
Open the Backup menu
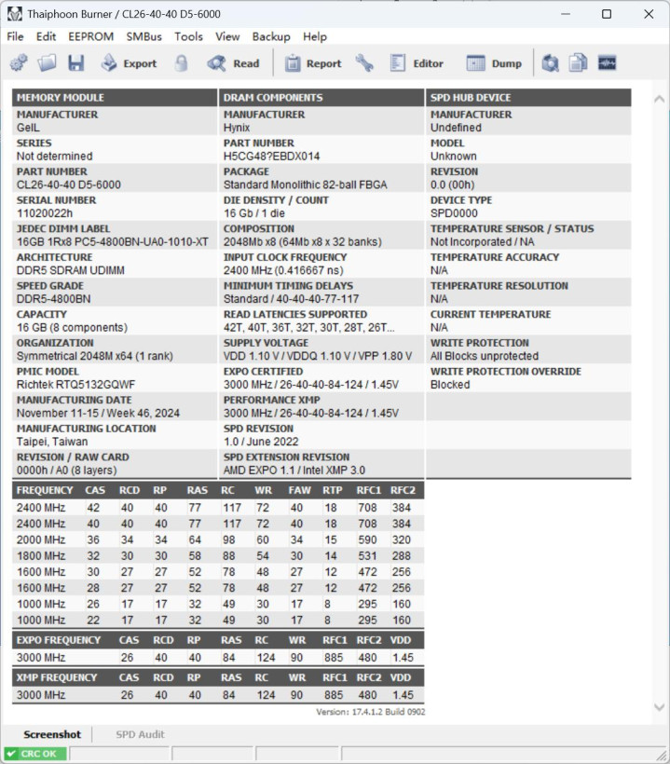tap(271, 36)
